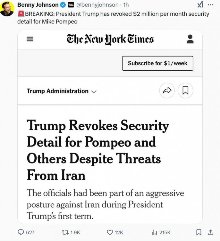Bookmark the tweet in the bottom action bar
The height and width of the screenshot is (241, 220).
(199, 232)
